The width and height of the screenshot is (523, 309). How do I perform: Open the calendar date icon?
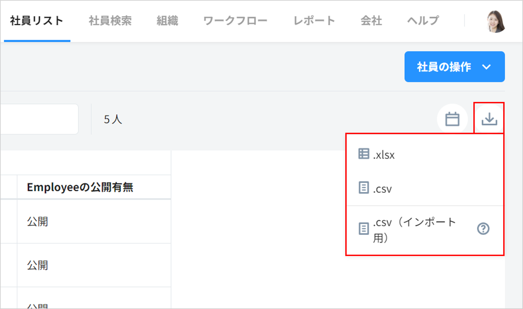(x=452, y=119)
